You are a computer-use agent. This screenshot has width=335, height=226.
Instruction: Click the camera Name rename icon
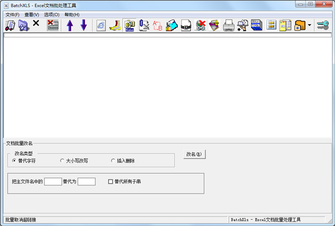pyautogui.click(x=130, y=25)
